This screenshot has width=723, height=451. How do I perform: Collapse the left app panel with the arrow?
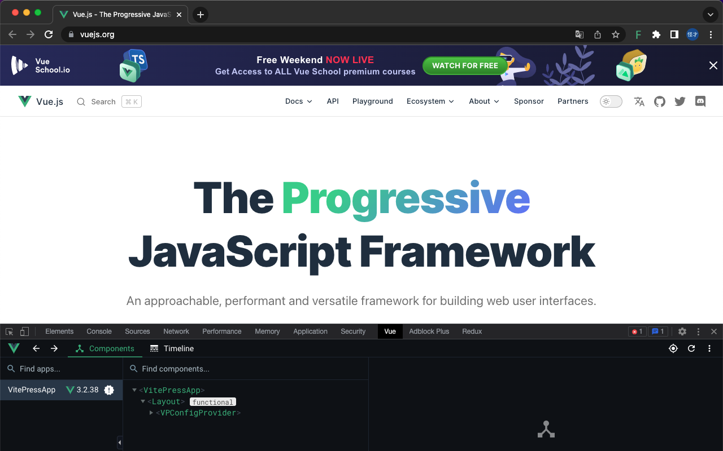119,443
